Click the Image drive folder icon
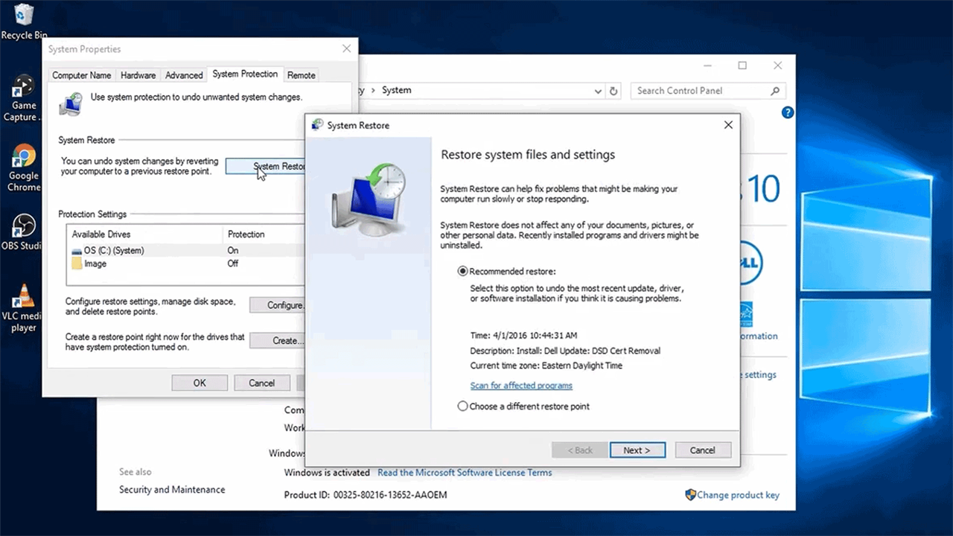Image resolution: width=953 pixels, height=536 pixels. point(77,264)
